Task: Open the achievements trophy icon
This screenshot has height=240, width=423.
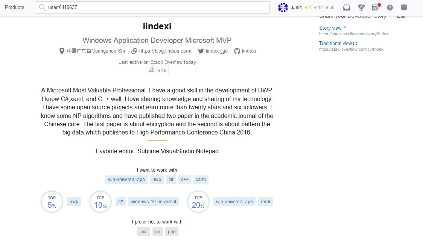Action: click(361, 8)
